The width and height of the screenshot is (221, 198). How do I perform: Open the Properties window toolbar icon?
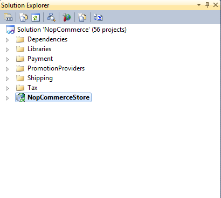pos(8,17)
